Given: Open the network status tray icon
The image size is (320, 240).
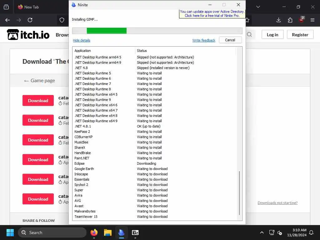Looking at the screenshot, I should click(272, 232).
